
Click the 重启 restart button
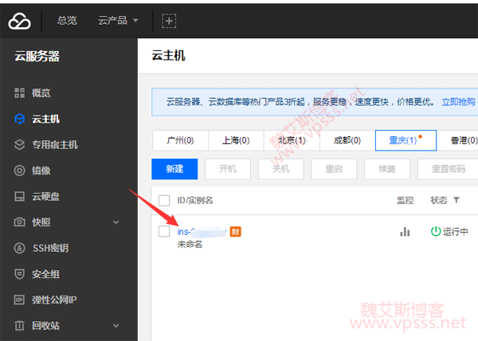334,169
